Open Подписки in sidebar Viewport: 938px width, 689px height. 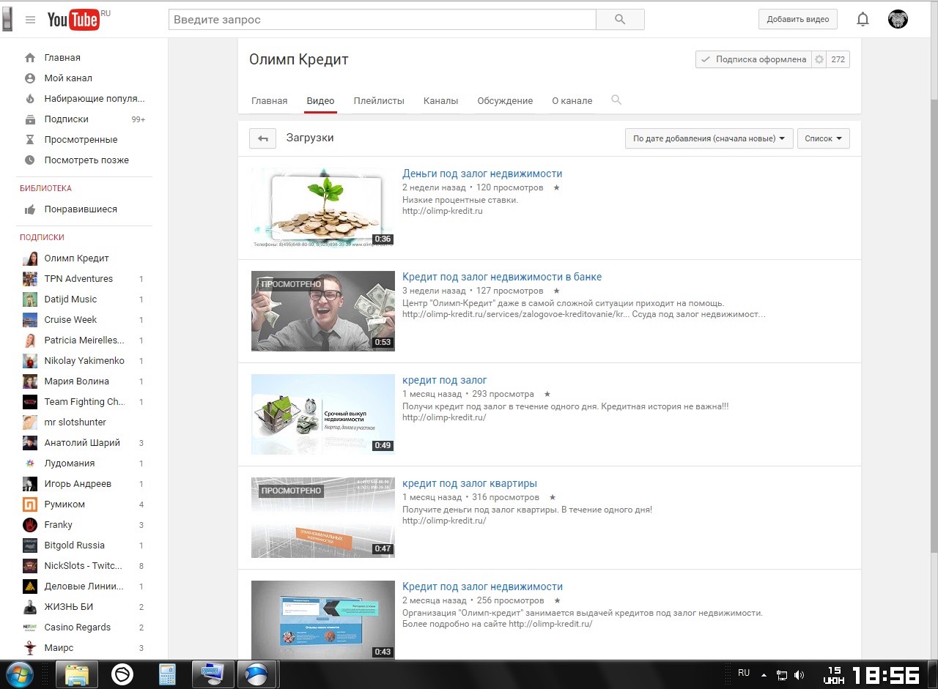point(66,119)
